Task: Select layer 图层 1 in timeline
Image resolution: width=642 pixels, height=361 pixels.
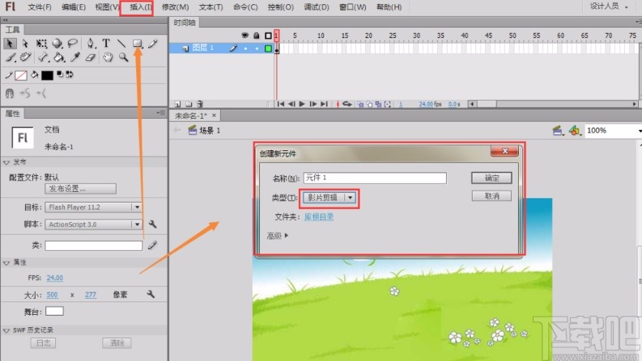Action: 203,48
